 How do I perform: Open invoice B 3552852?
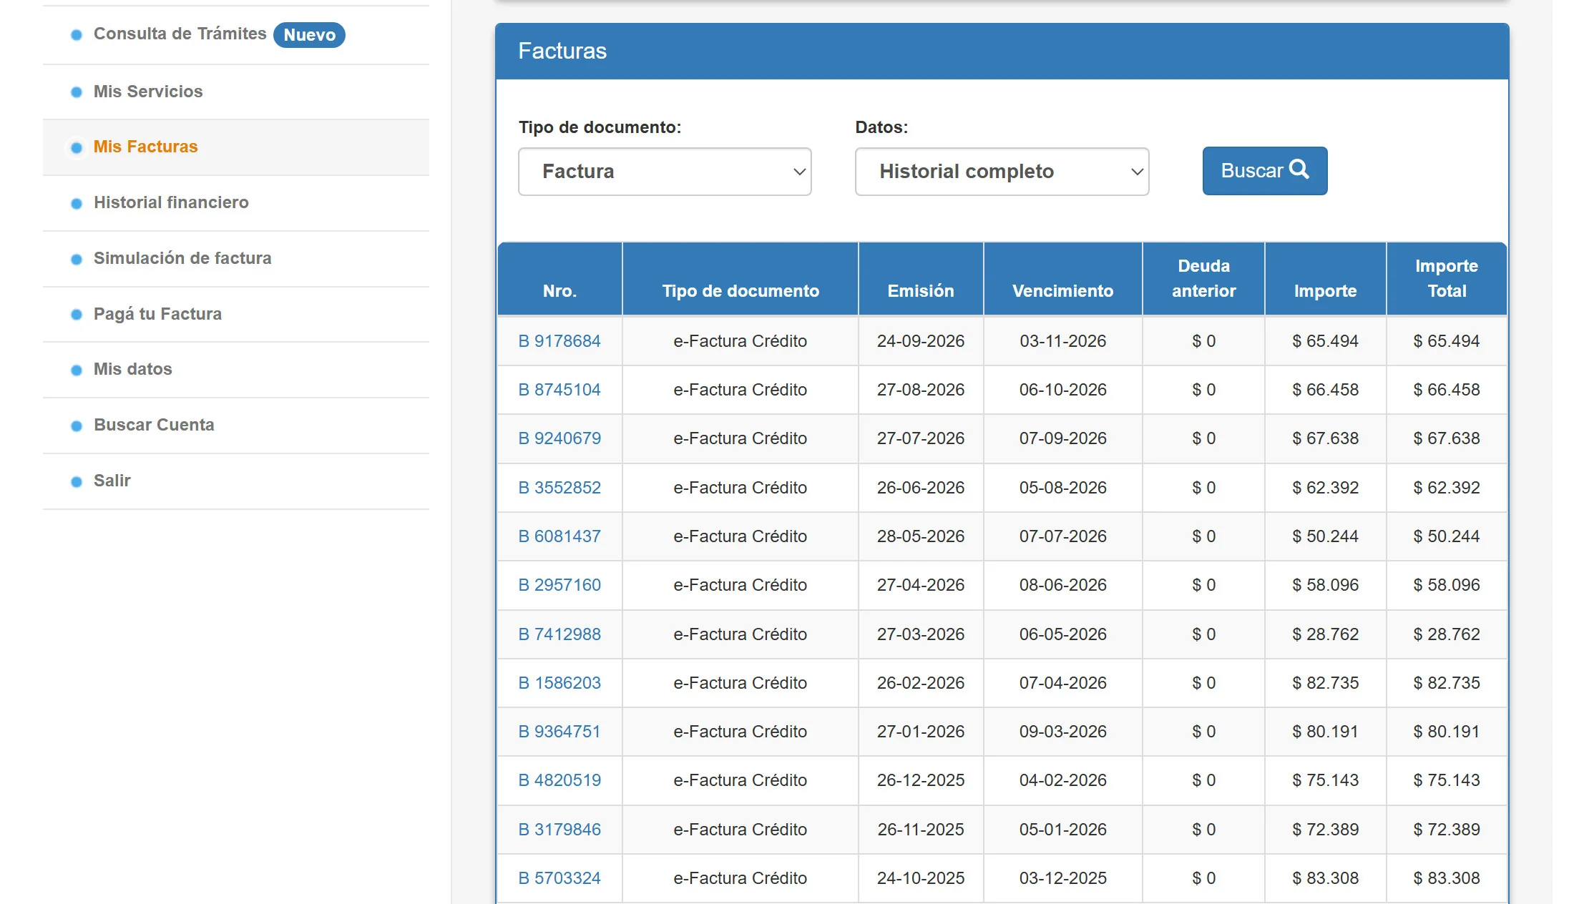point(559,488)
